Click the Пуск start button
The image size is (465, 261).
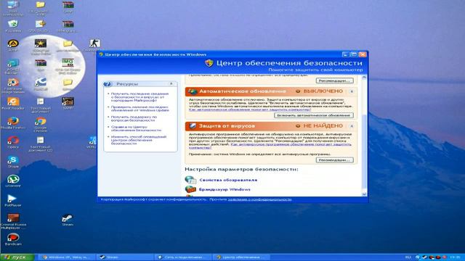(17, 257)
